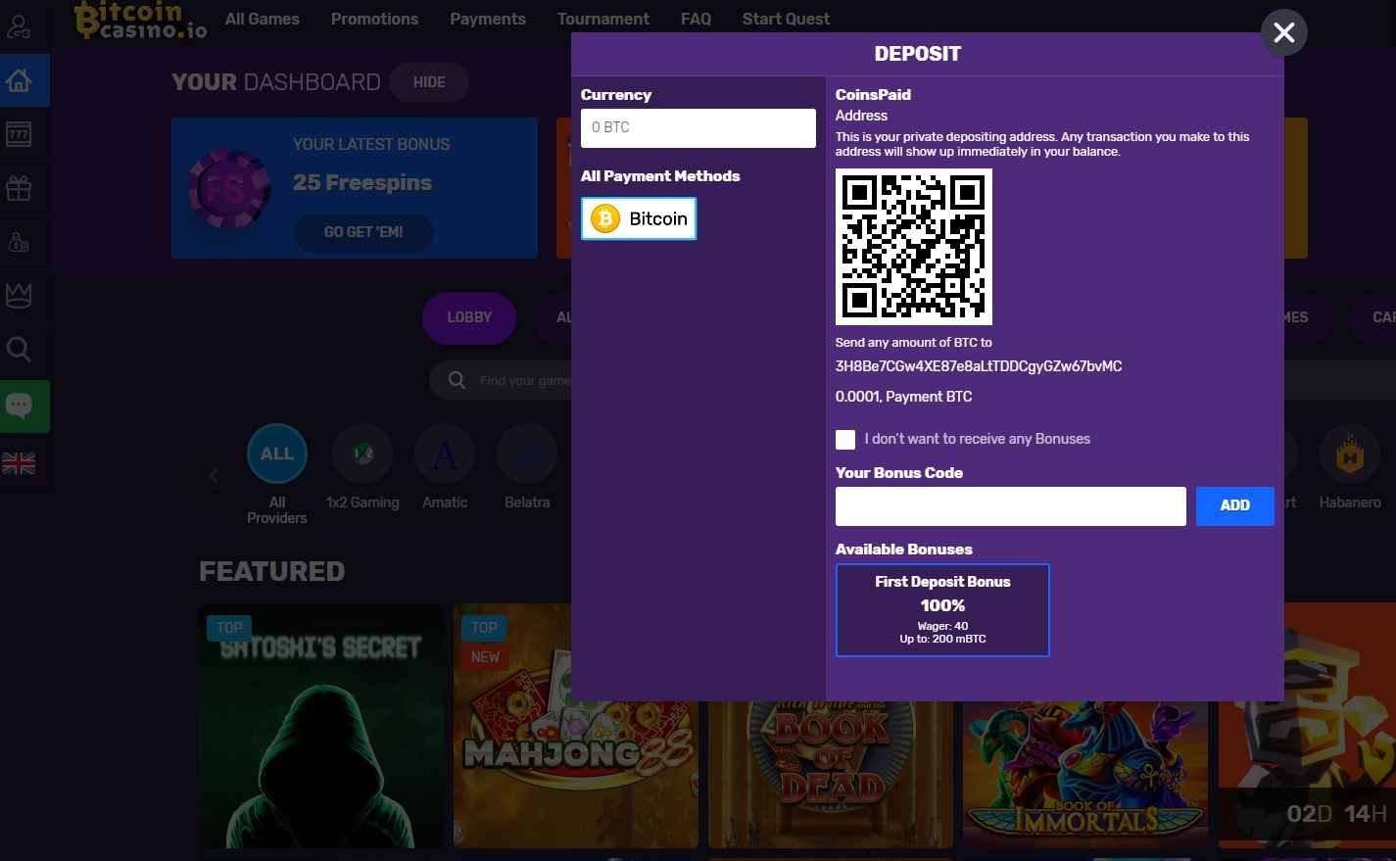This screenshot has height=861, width=1396.
Task: Select the Amatic provider icon
Action: point(445,454)
